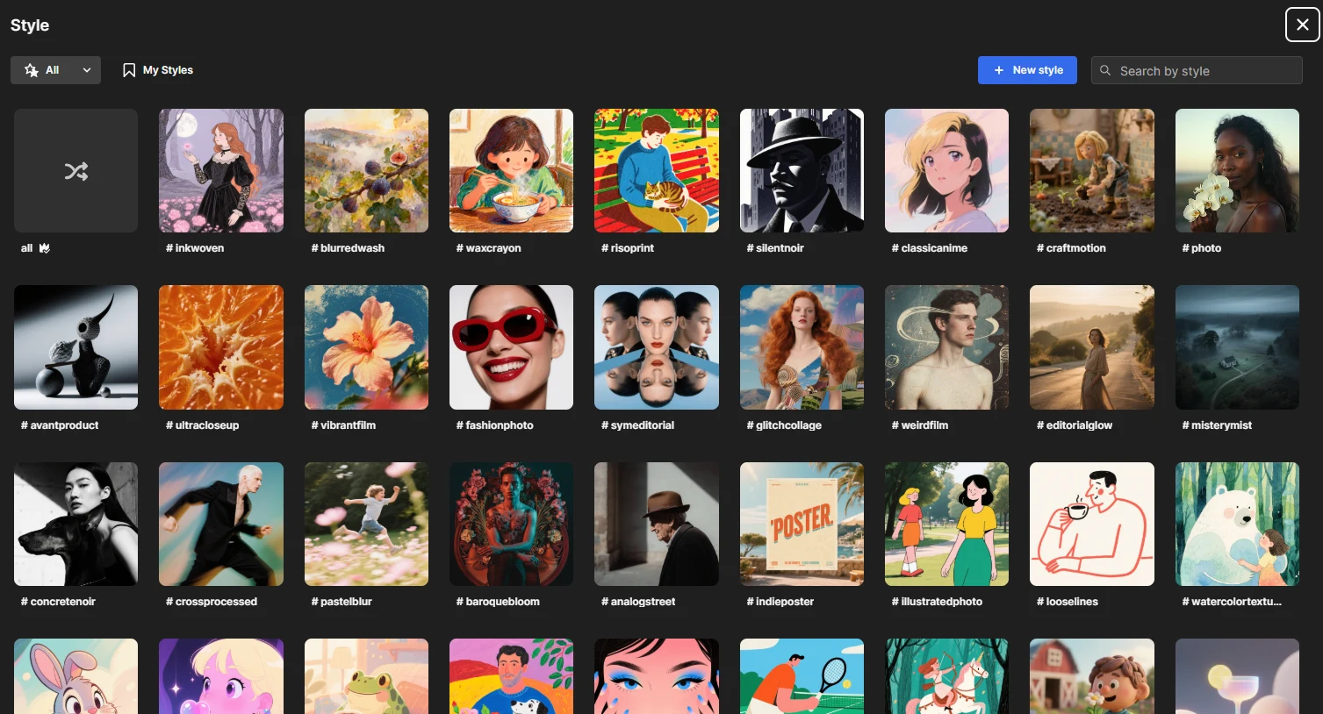
Task: Click the sparkle star icon in All filter
Action: tap(32, 70)
